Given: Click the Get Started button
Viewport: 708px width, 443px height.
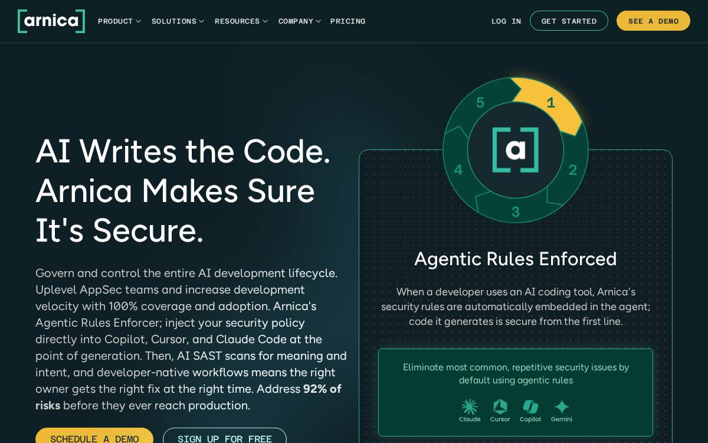Looking at the screenshot, I should coord(569,21).
